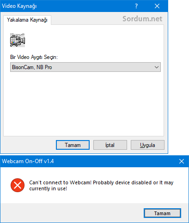Expand the video device dropdown arrow
The image size is (189, 223).
[x=157, y=67]
